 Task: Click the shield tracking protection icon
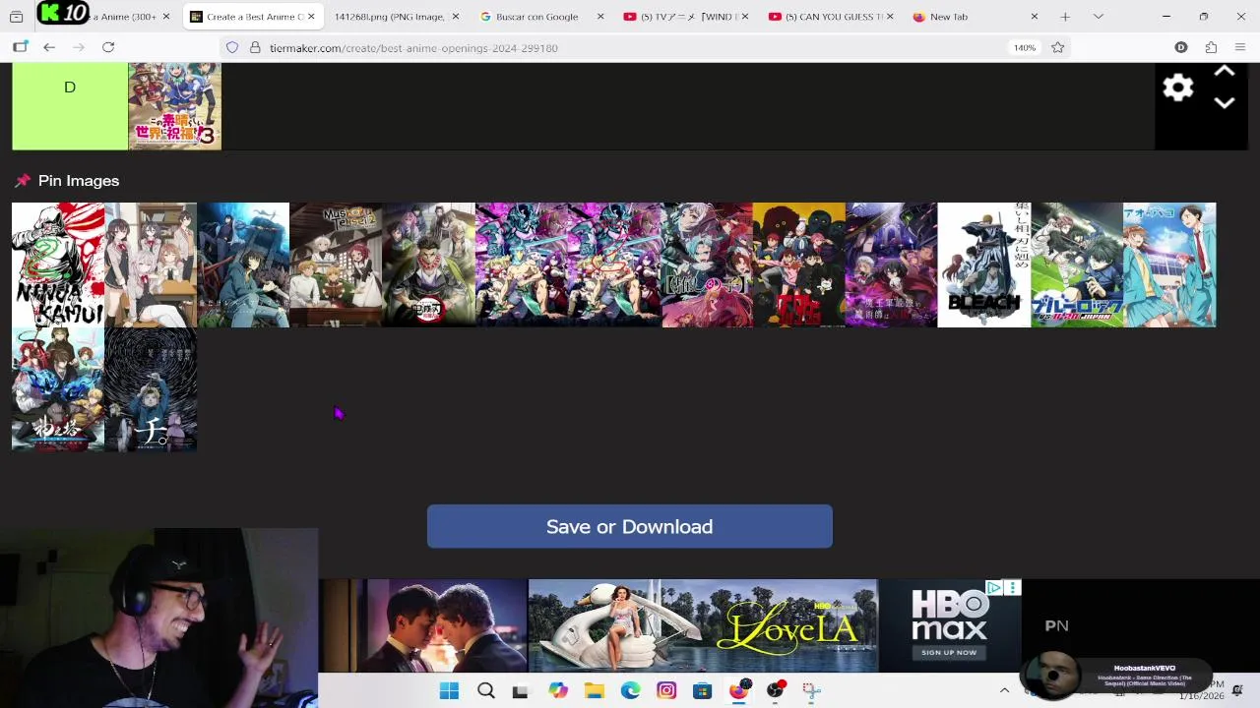tap(232, 47)
